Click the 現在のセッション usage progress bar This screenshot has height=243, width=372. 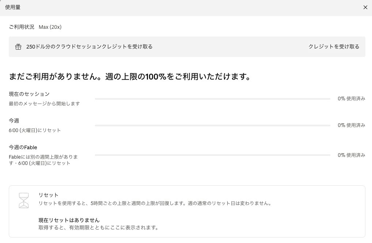pos(213,99)
